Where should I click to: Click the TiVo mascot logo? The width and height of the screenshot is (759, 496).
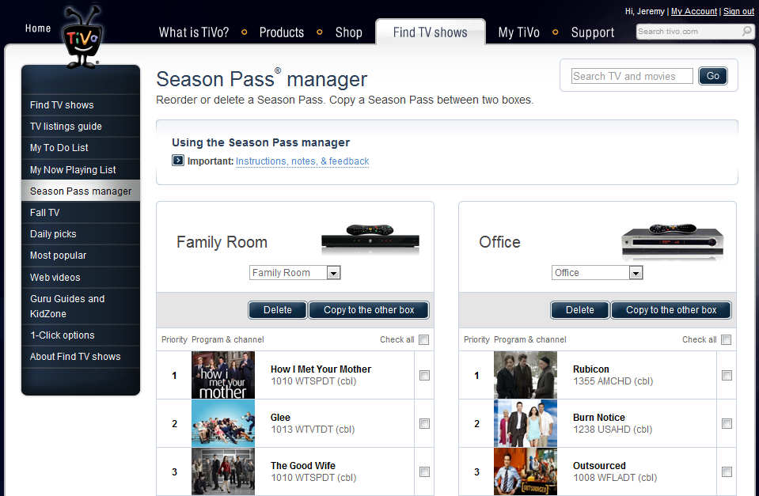point(82,38)
